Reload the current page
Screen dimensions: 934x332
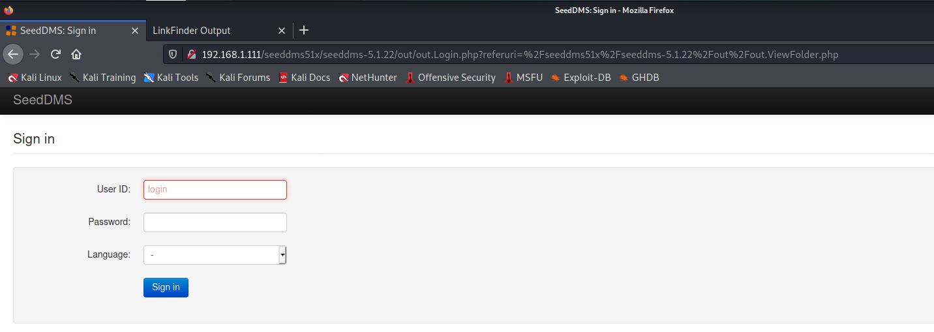pos(56,54)
